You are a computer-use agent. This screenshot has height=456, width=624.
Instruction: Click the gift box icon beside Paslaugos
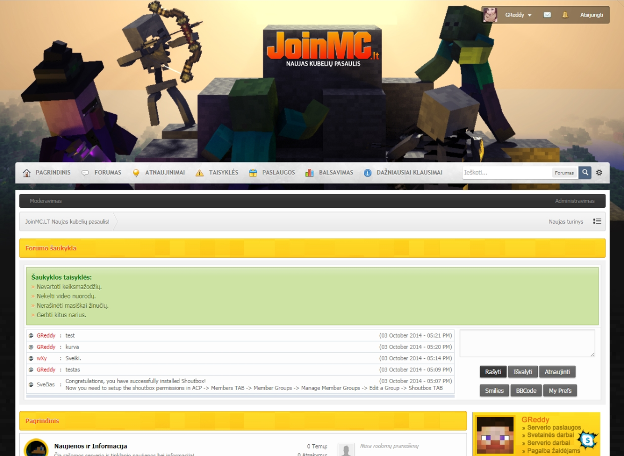point(253,173)
